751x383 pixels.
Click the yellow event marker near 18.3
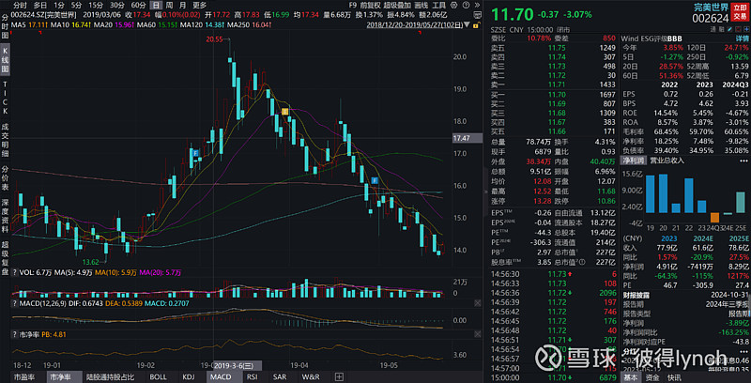[x=284, y=112]
